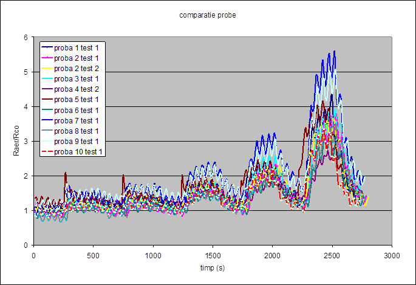
Task: Select the dark blue 'proba 1 test 1' legend line marker
Action: (47, 47)
